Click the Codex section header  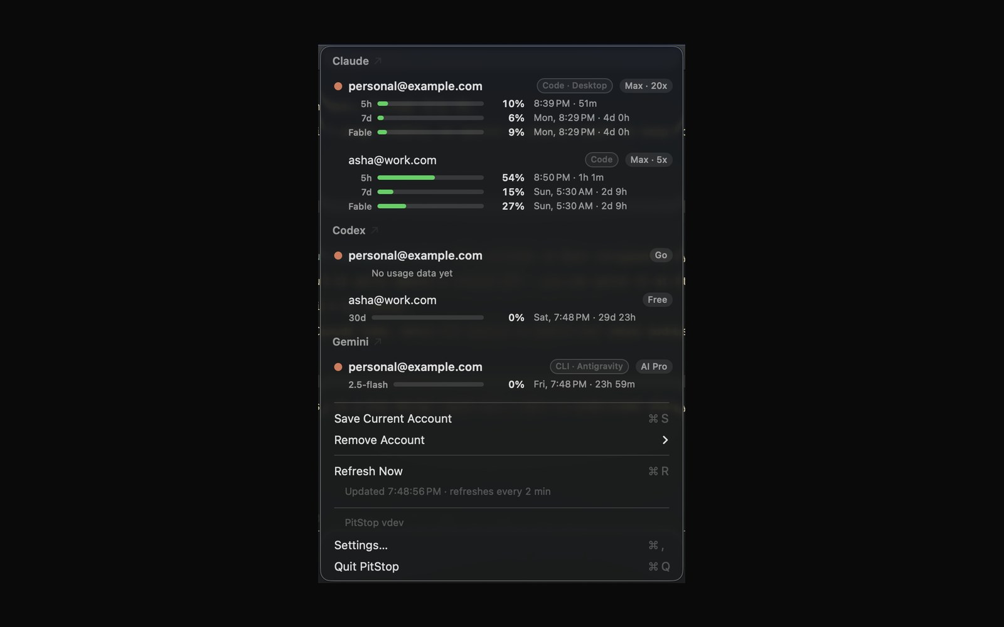tap(349, 230)
